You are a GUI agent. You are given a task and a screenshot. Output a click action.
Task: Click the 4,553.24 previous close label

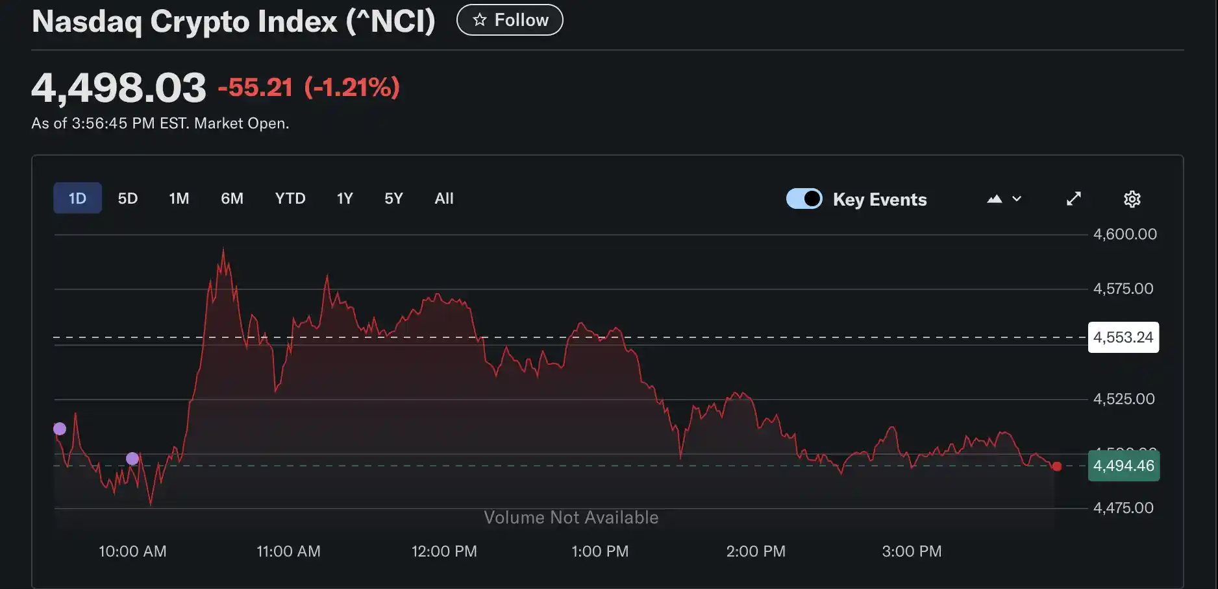(1123, 337)
